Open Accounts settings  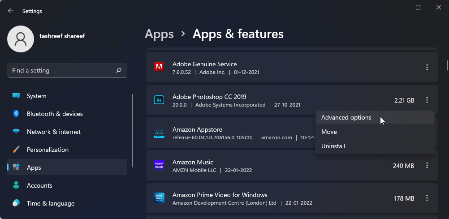[67, 185]
